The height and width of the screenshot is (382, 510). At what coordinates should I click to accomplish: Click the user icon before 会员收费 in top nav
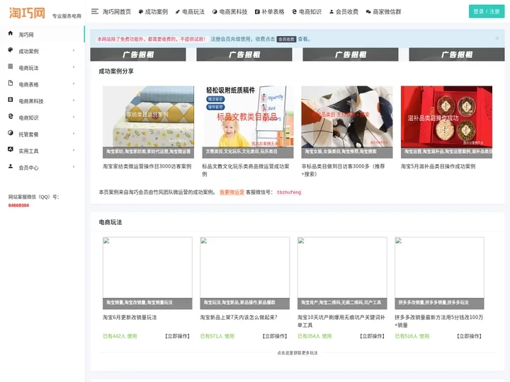331,12
